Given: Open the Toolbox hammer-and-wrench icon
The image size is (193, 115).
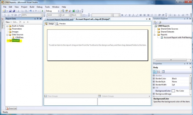Looking at the screenshot, I should coord(70,11).
